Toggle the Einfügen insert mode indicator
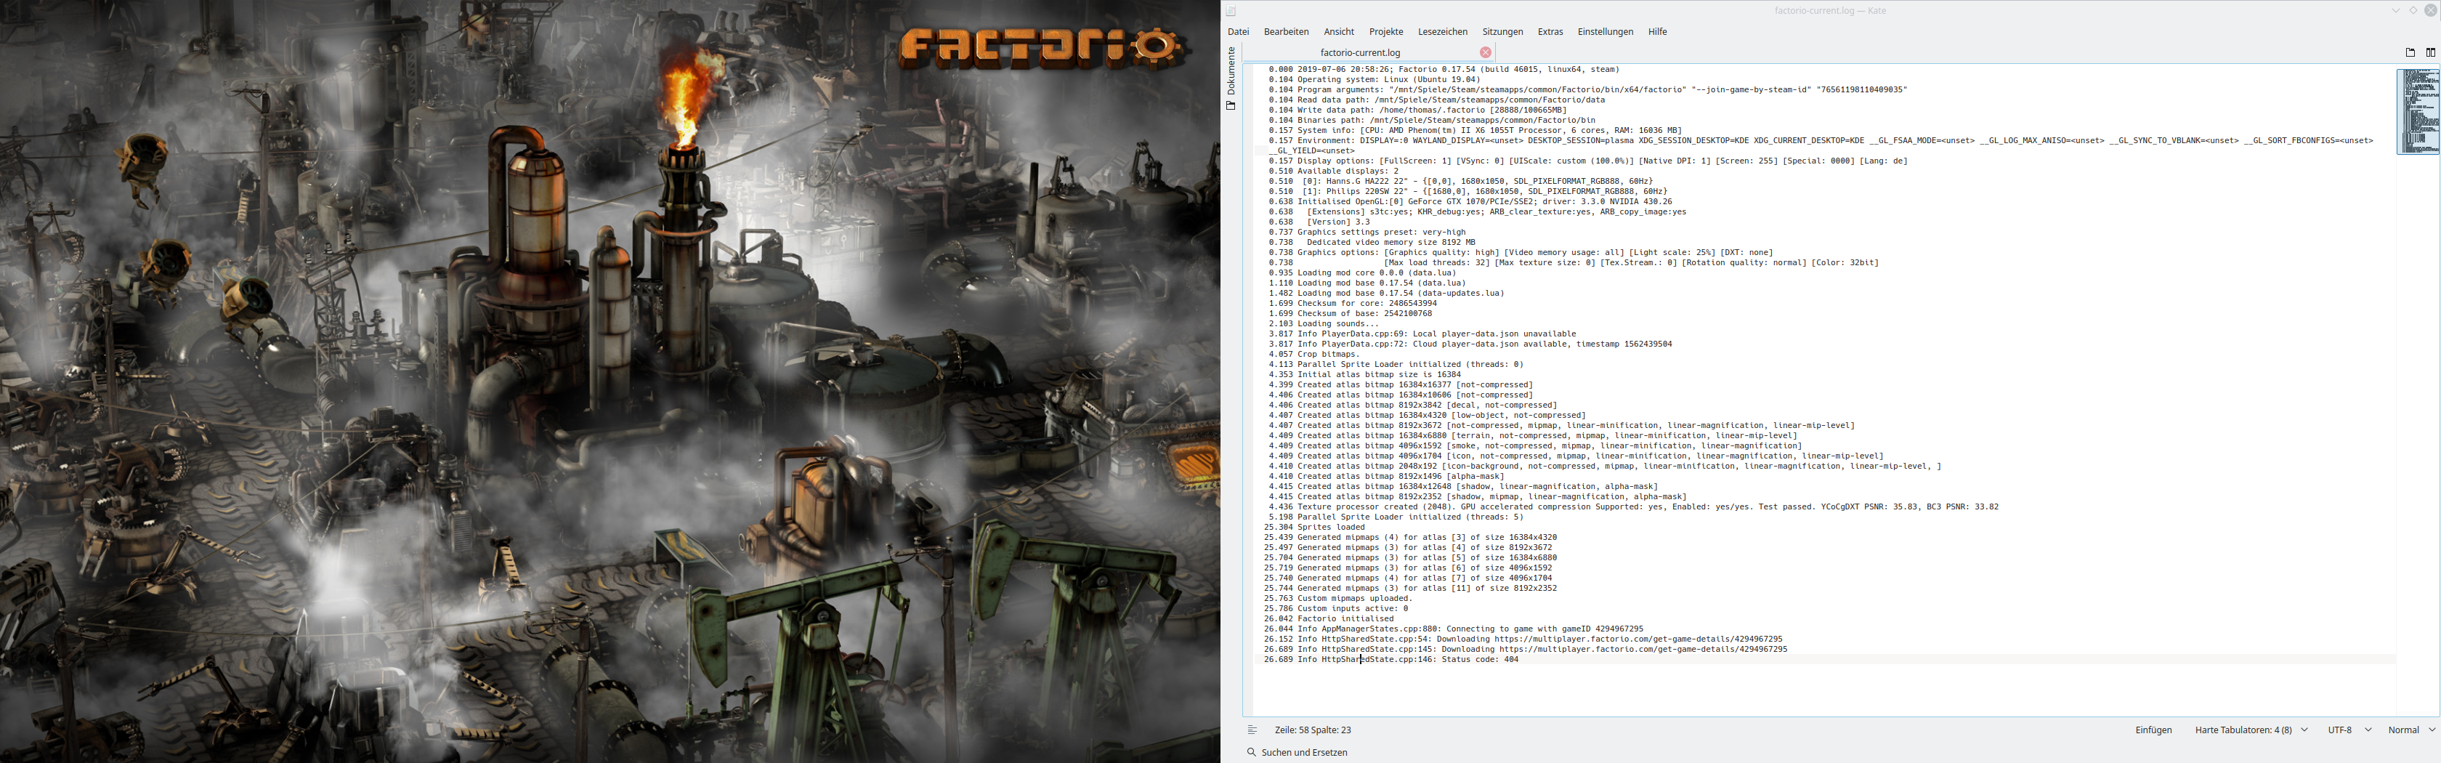 pos(2153,730)
